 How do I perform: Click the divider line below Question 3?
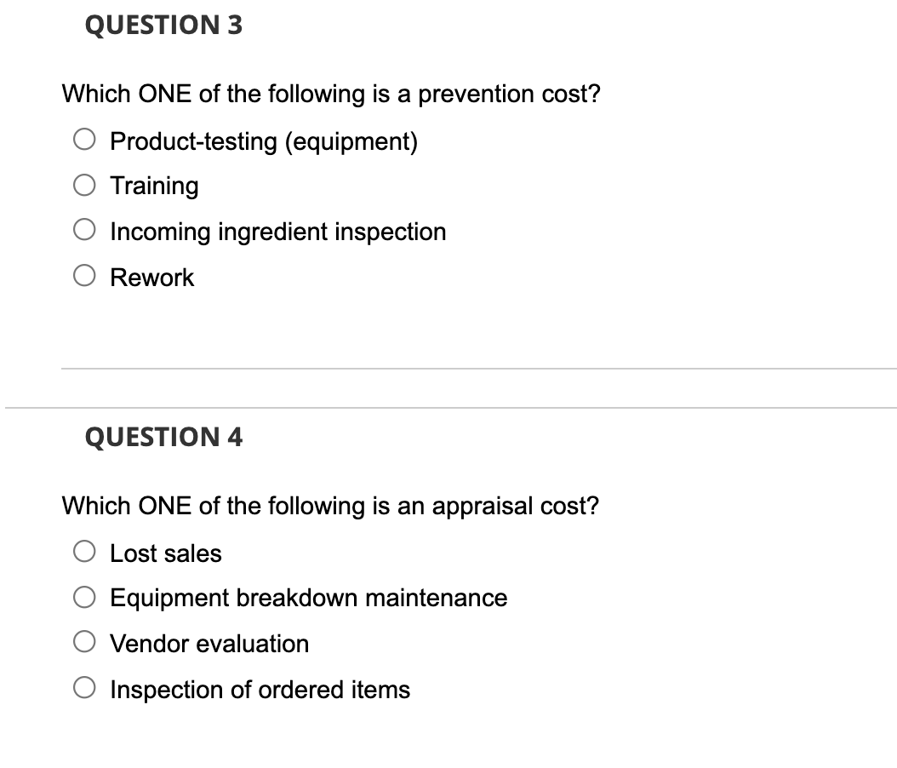(x=475, y=369)
